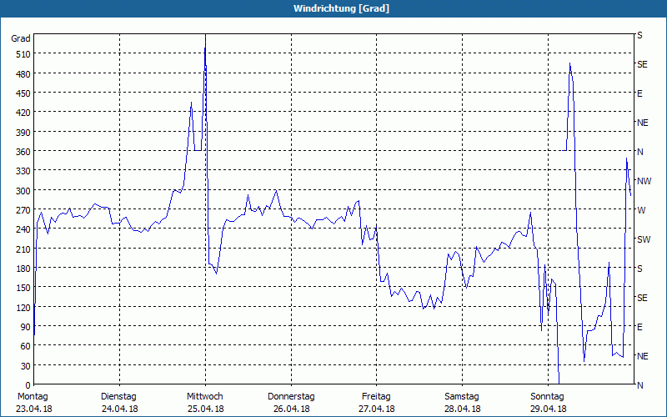Screen dimensions: 667x417
Task: Select the 60 y-axis value
Action: [x=26, y=346]
